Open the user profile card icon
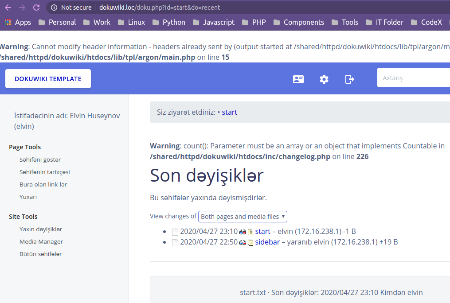Viewport: 450px width, 303px height. tap(298, 79)
